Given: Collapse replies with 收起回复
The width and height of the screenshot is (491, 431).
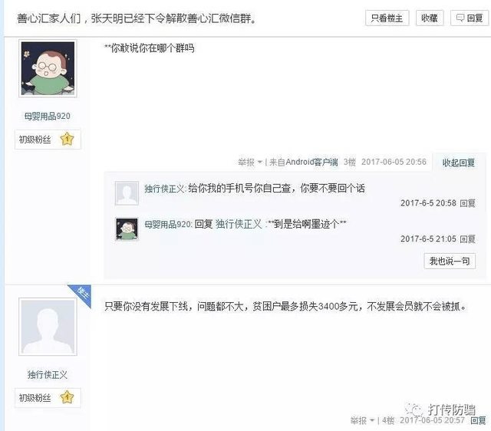Looking at the screenshot, I should pos(459,163).
